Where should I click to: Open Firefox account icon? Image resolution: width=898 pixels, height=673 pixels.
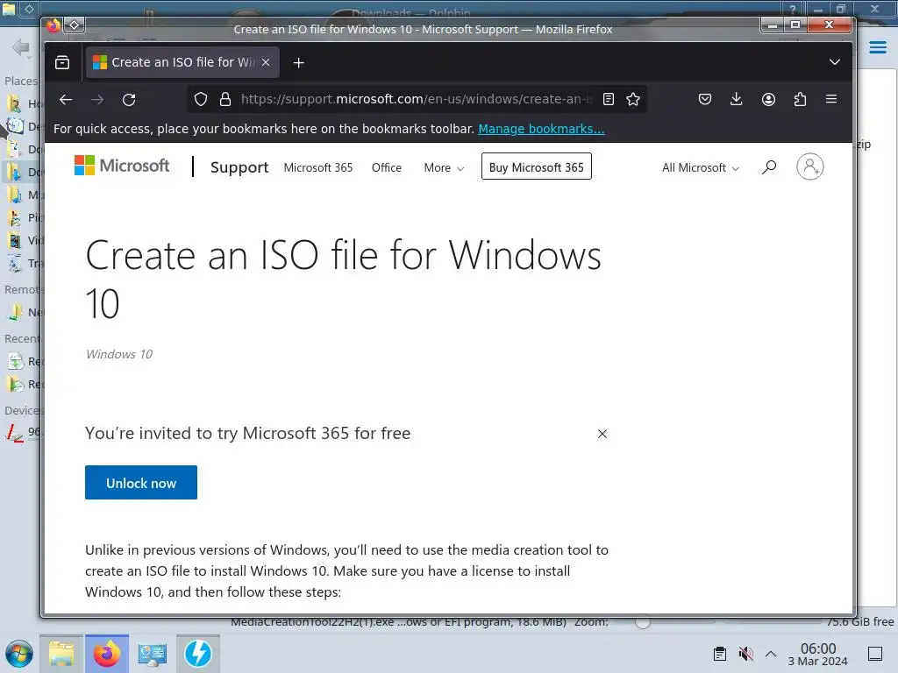(x=768, y=100)
